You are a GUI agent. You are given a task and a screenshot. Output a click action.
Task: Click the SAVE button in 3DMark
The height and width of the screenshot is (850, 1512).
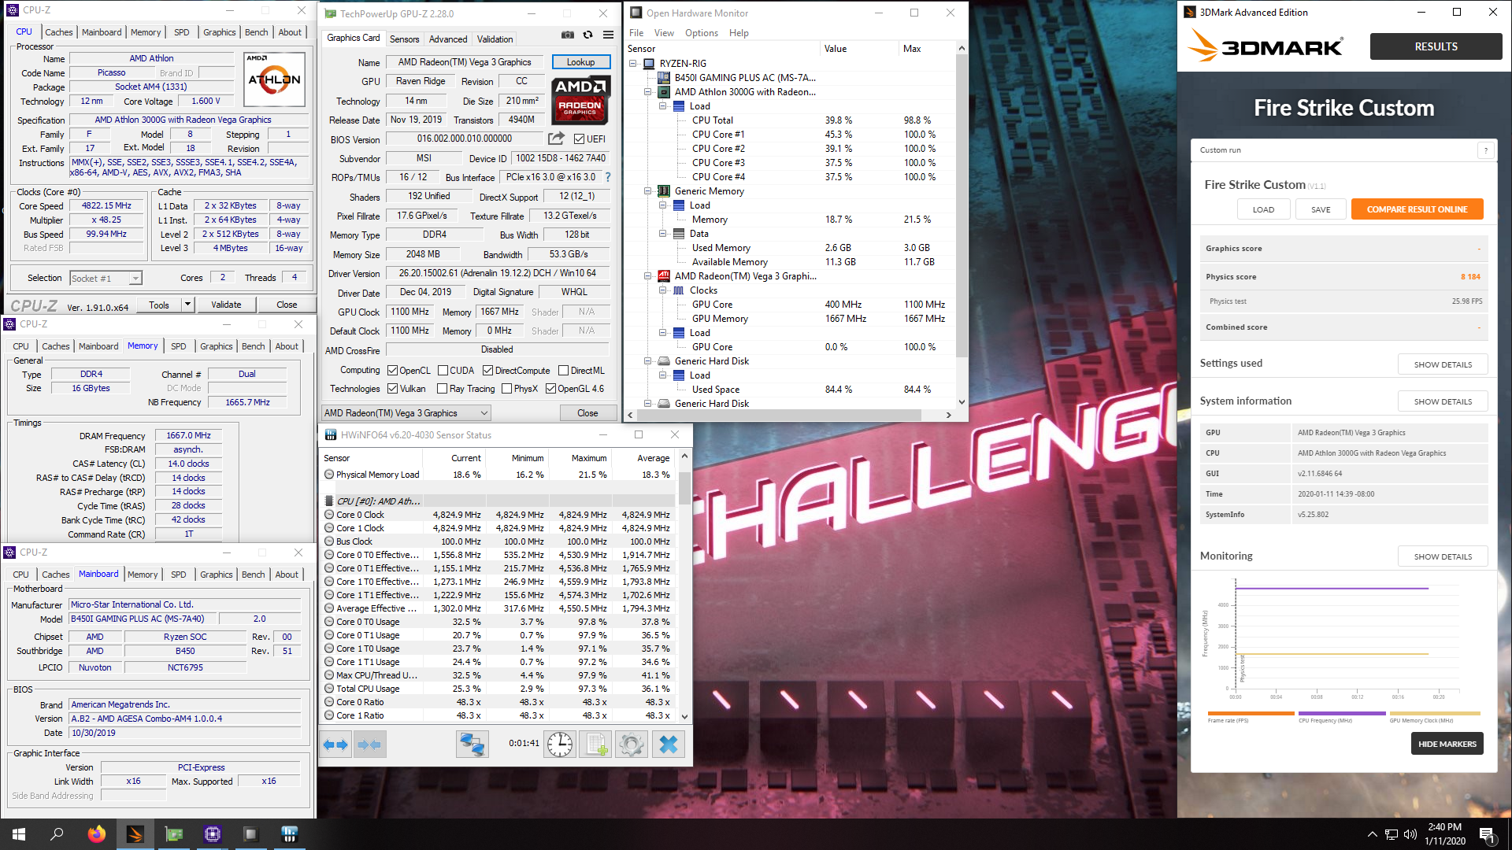[1321, 209]
